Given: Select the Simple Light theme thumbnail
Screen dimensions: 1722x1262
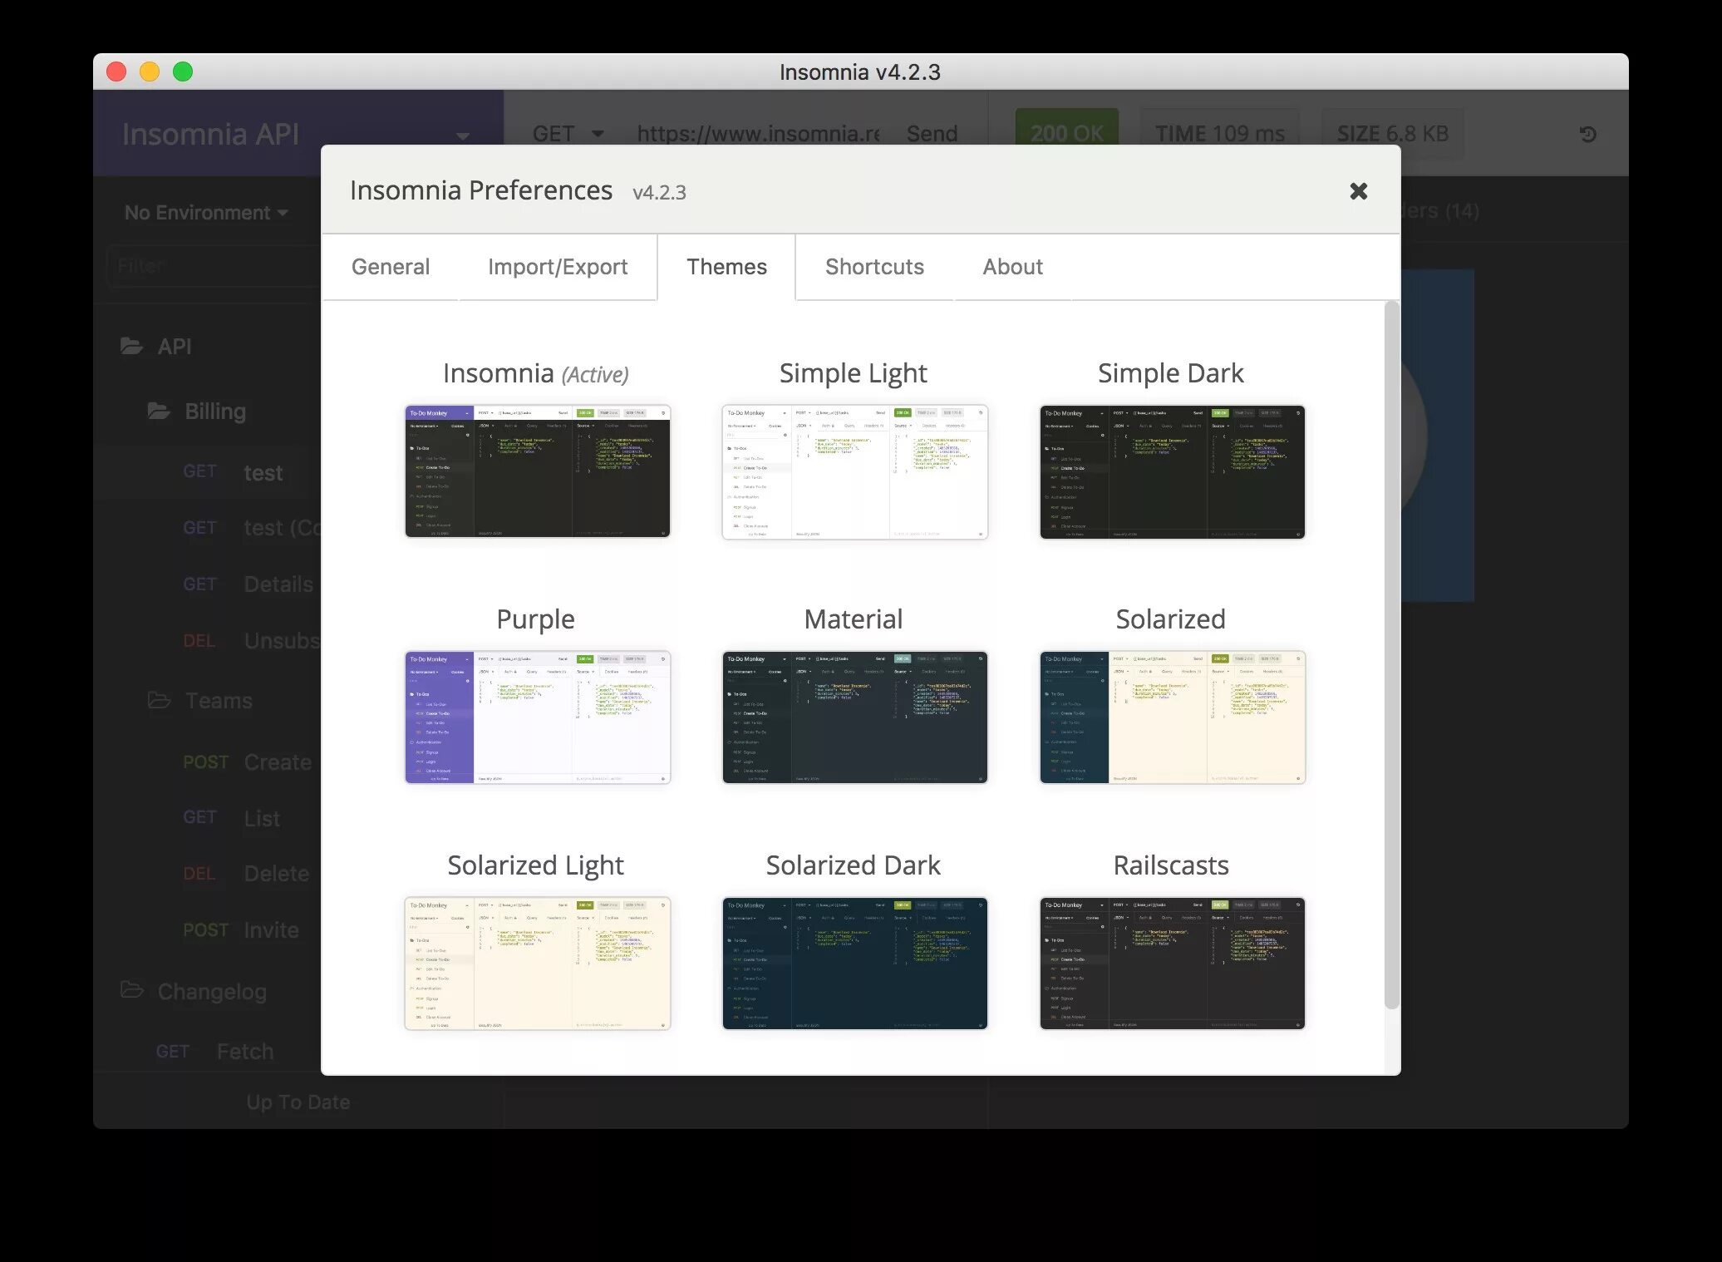Looking at the screenshot, I should pyautogui.click(x=854, y=471).
